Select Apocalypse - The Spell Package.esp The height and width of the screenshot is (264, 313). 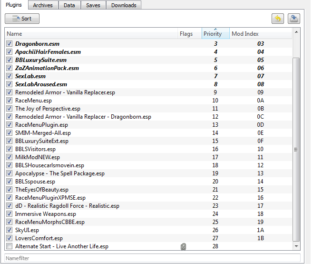tap(60, 173)
